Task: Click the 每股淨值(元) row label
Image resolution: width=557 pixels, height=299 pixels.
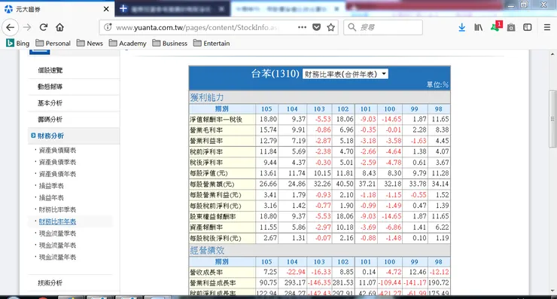Action: pos(209,173)
